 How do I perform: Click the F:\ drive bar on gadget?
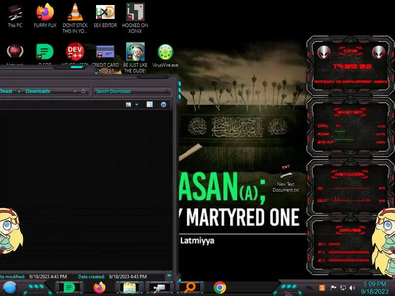[x=349, y=252]
